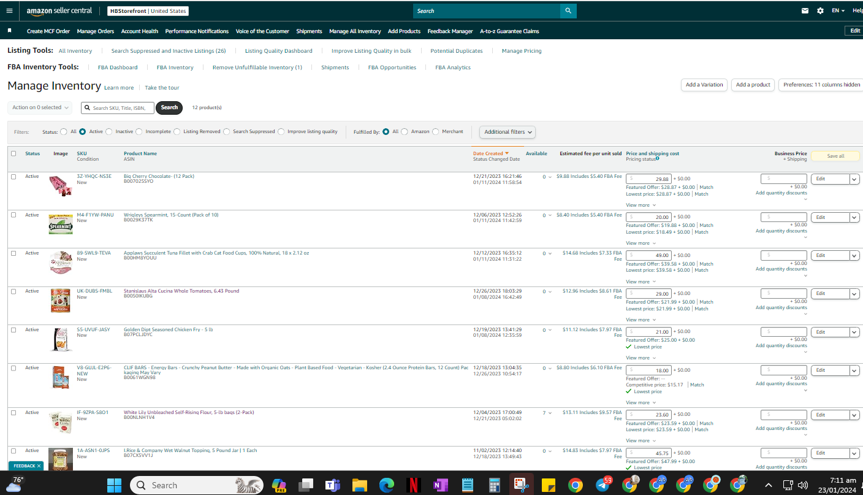Close the Feedback tab with its X
This screenshot has height=495, width=863.
[x=39, y=466]
